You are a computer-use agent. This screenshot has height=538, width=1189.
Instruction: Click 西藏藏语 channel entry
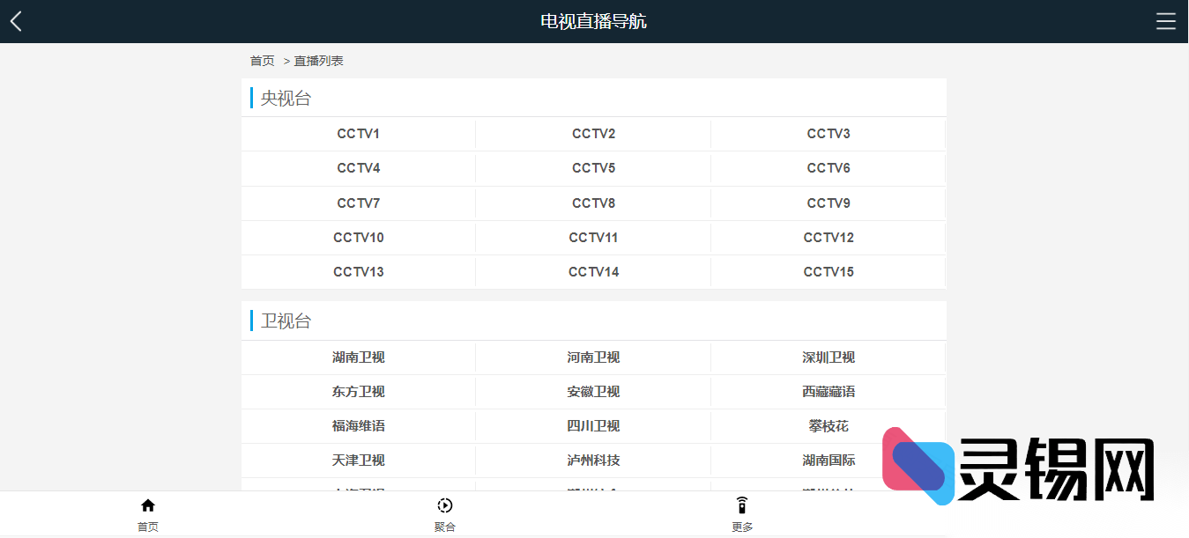(x=829, y=391)
